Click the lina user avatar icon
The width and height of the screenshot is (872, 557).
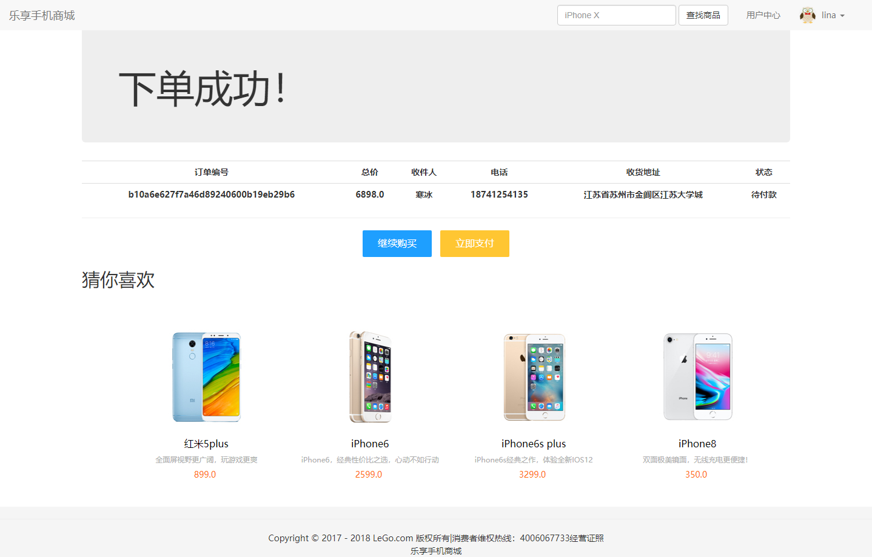tap(808, 15)
